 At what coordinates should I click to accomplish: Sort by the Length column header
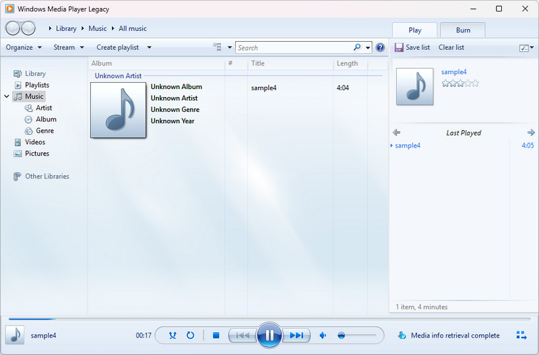coord(350,63)
